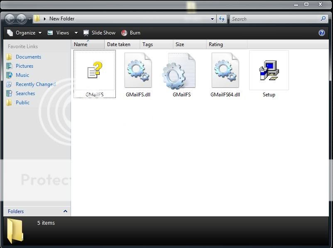Maximize the window
Viewport: 333px width, 248px height.
tap(306, 4)
